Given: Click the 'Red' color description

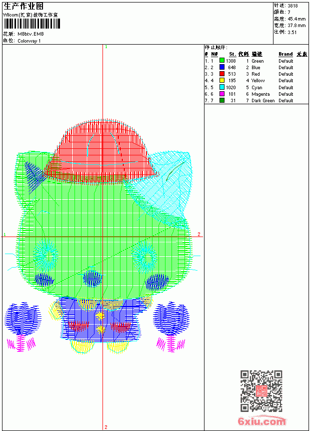Looking at the screenshot, I should 255,74.
